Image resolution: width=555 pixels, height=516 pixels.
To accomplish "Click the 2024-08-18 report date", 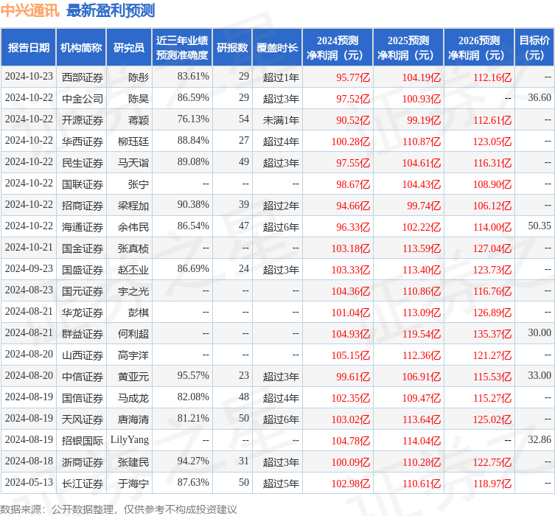I will 29,461.
